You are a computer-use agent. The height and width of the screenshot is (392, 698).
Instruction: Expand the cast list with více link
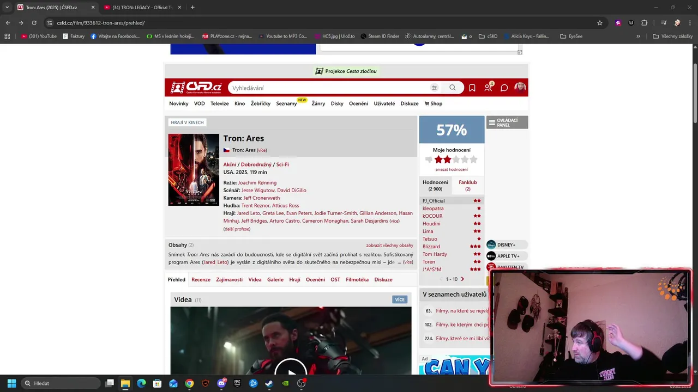394,221
